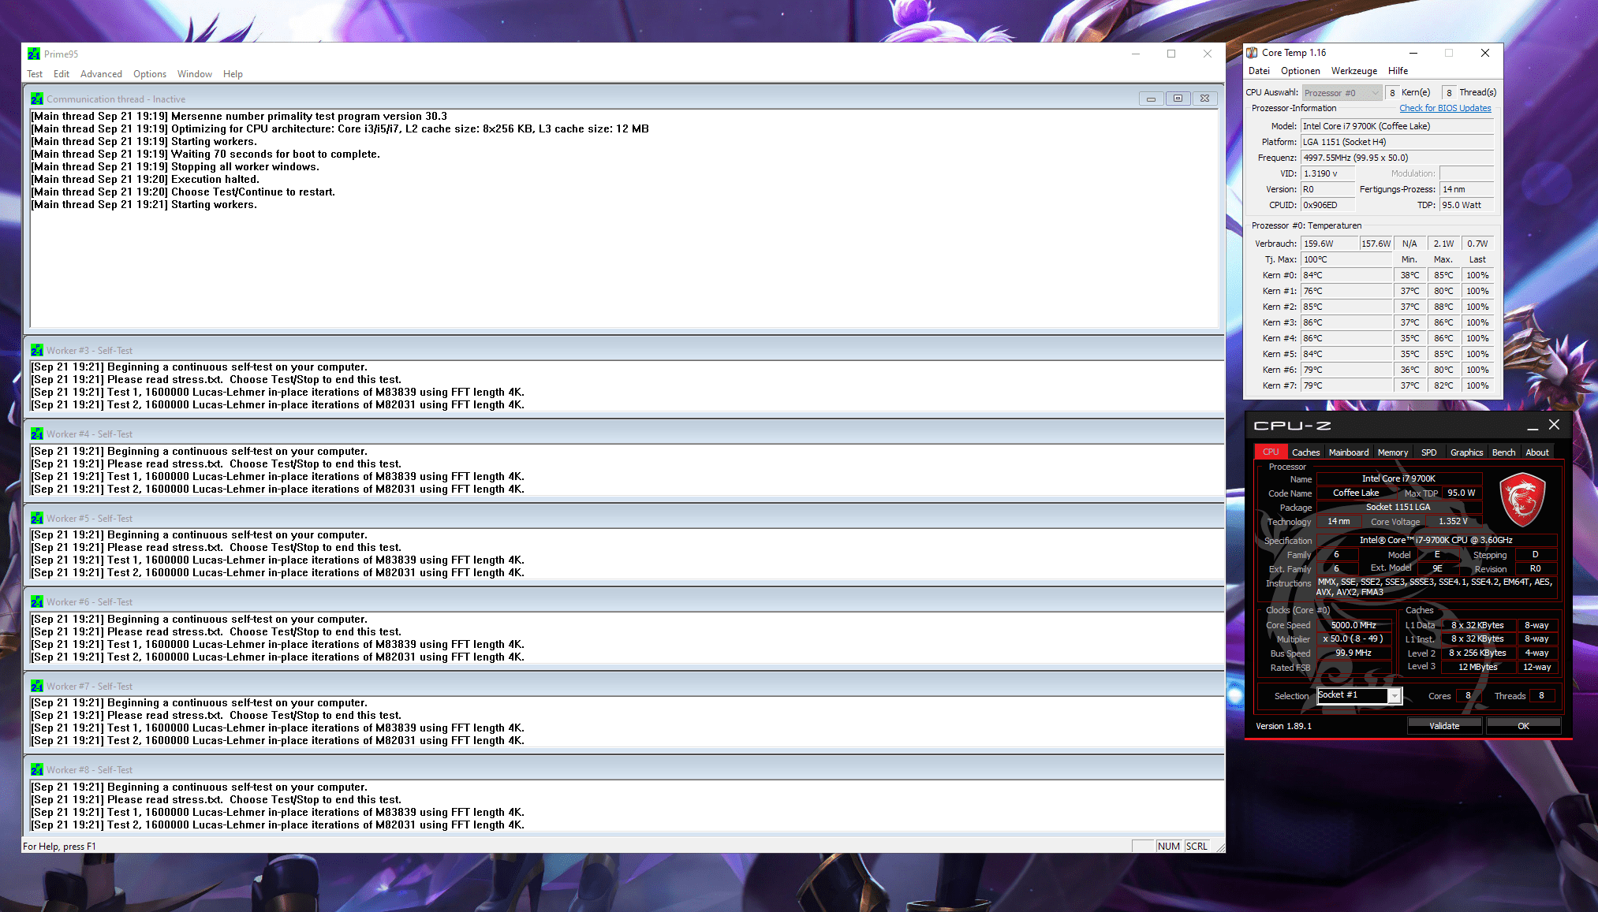Click the Communication thread window icon
This screenshot has width=1598, height=912.
(37, 99)
